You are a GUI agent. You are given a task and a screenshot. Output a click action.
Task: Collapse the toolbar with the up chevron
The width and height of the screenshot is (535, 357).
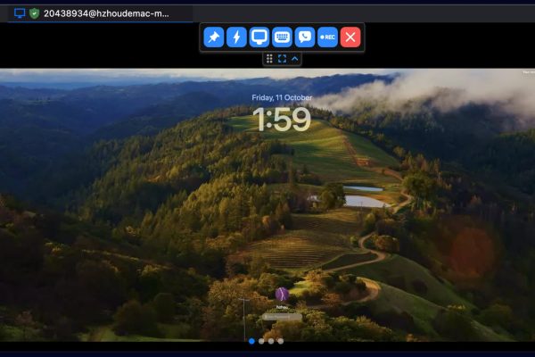tap(295, 58)
